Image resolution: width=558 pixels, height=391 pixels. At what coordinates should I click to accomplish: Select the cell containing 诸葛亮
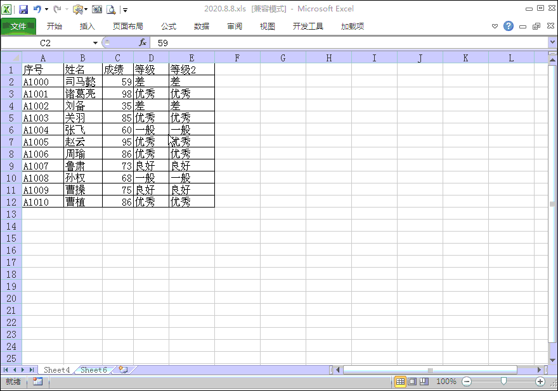[83, 94]
